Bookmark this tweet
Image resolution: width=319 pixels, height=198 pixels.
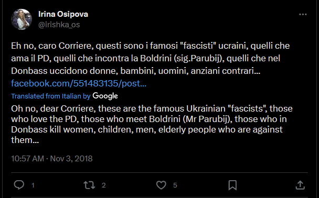(232, 185)
